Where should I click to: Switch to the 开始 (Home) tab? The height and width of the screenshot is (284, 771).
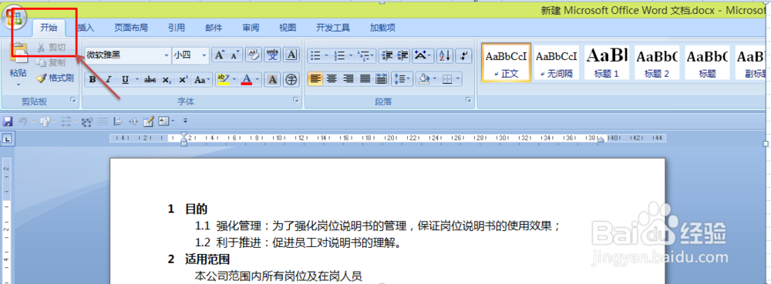[49, 28]
